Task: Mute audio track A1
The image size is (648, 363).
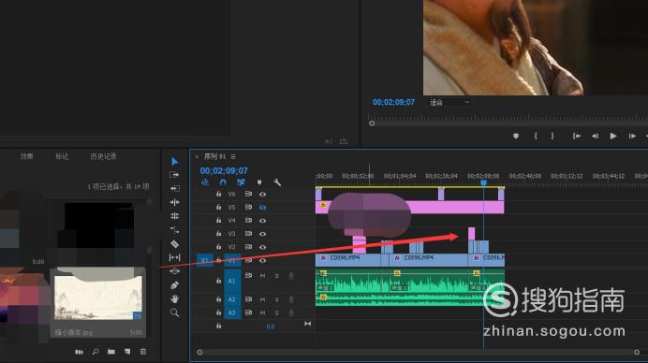Action: 262,275
